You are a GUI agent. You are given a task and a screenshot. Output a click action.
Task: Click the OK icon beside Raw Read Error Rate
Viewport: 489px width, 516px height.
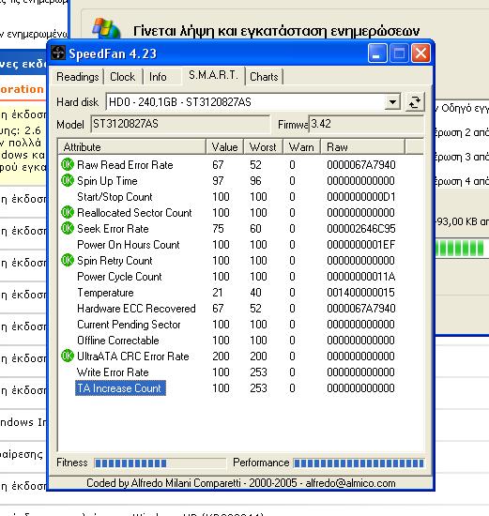(68, 164)
